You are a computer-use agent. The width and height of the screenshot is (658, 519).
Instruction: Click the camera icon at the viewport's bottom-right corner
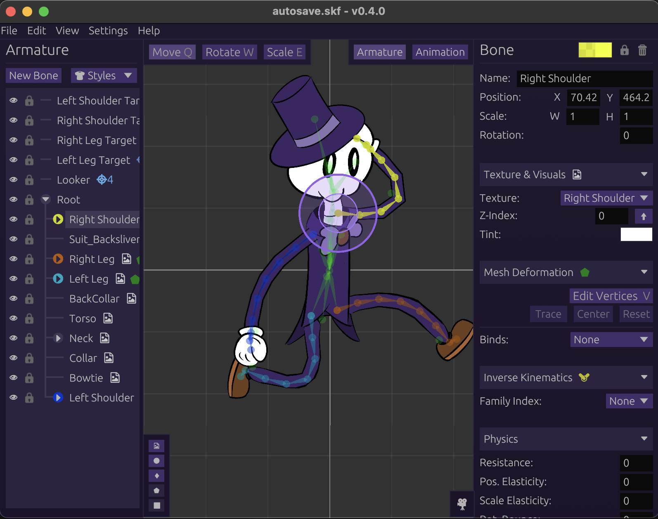tap(462, 503)
